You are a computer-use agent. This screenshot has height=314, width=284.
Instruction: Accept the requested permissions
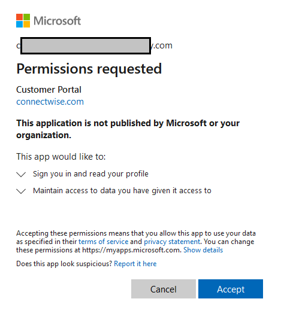(x=231, y=289)
